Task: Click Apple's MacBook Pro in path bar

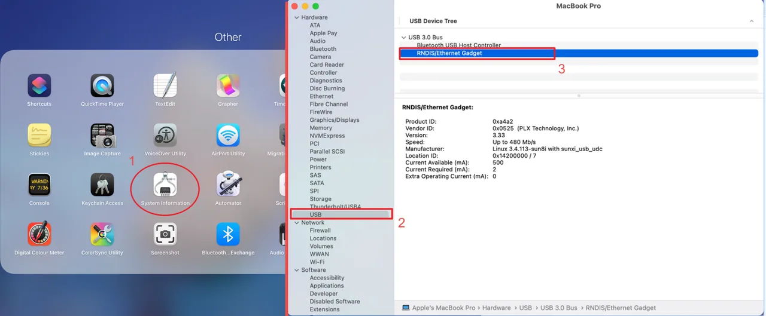Action: point(442,308)
